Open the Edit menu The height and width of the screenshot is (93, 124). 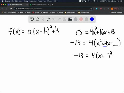[16, 1]
